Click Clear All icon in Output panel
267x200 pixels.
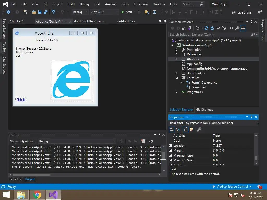pyautogui.click(x=143, y=141)
